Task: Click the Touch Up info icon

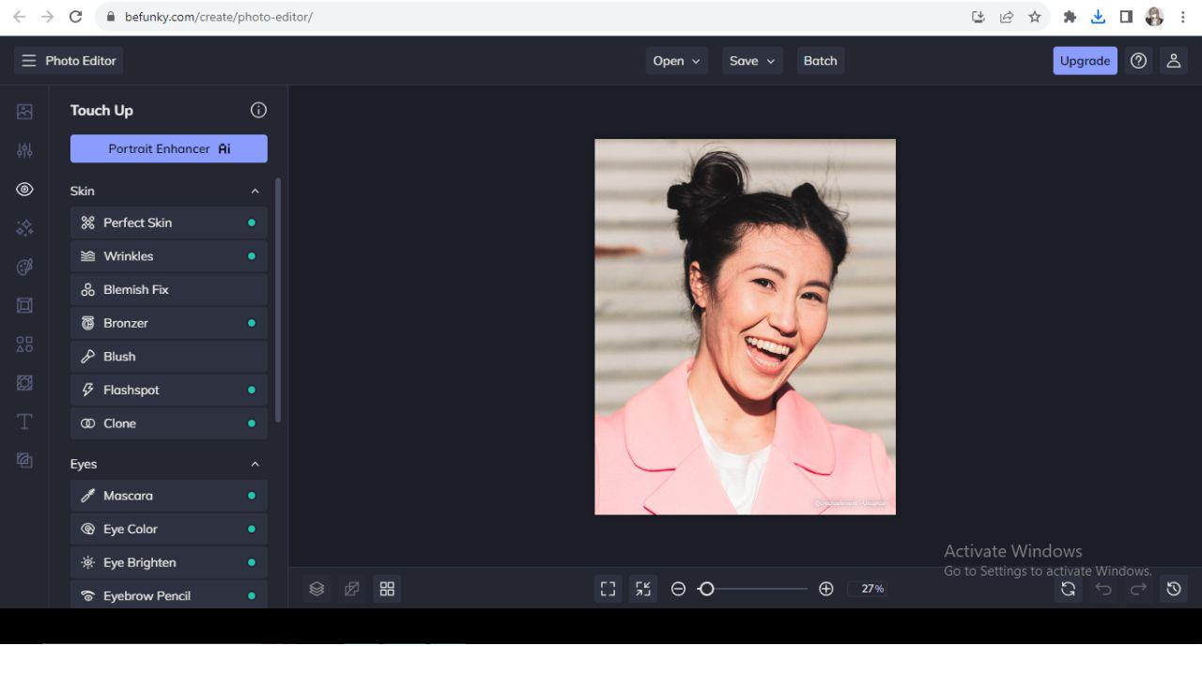Action: click(x=258, y=110)
